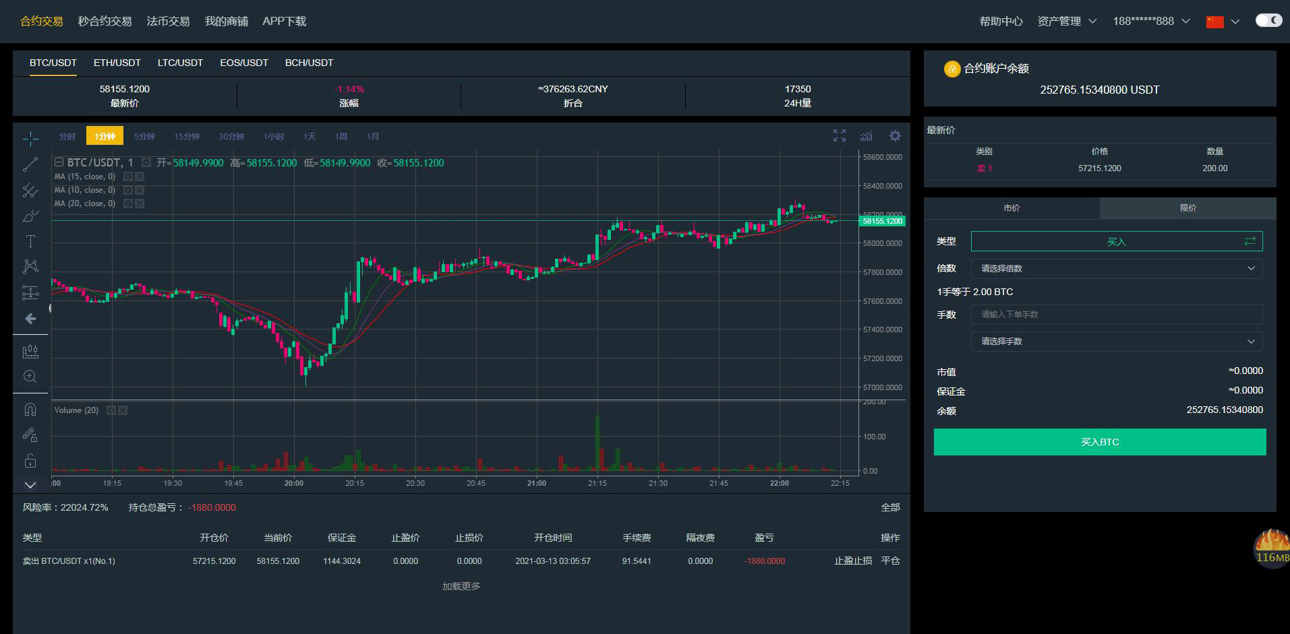Open 秒合约交易 in the top menu
Screen dimensions: 1290x634
pos(105,22)
